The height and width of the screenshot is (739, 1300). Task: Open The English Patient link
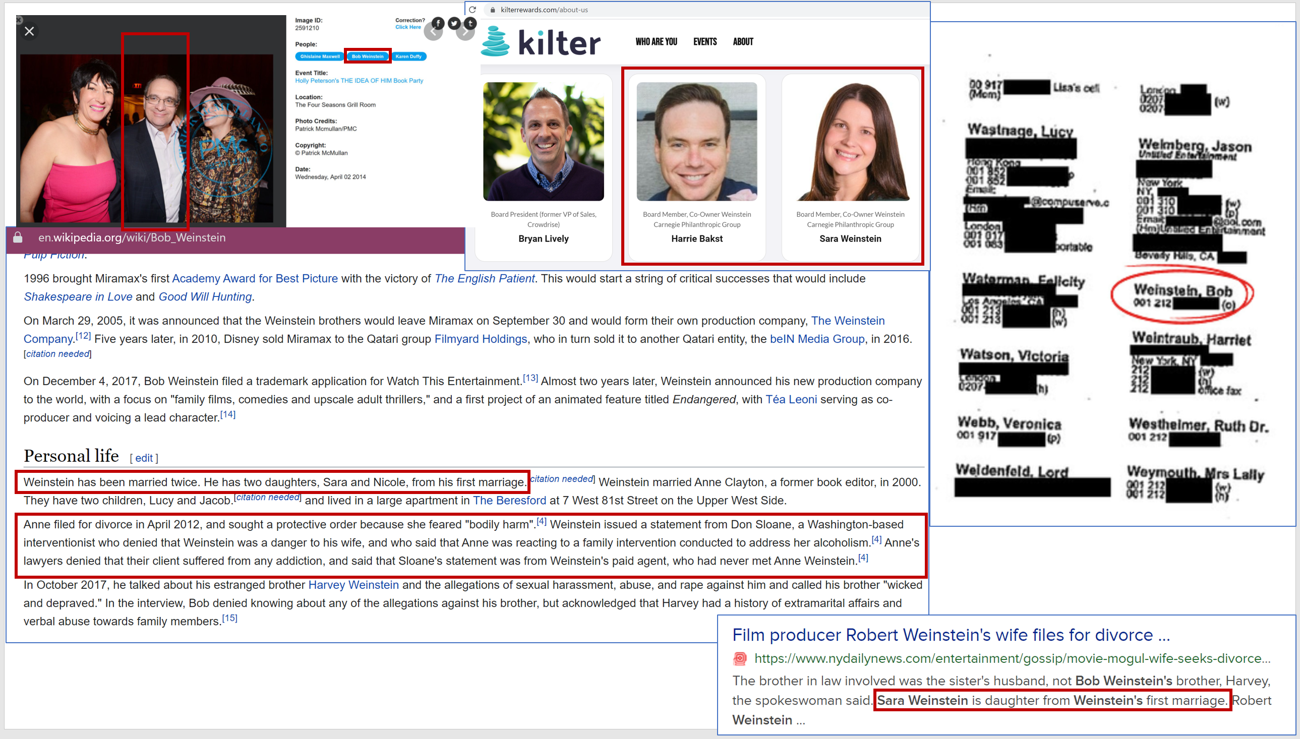(x=484, y=279)
